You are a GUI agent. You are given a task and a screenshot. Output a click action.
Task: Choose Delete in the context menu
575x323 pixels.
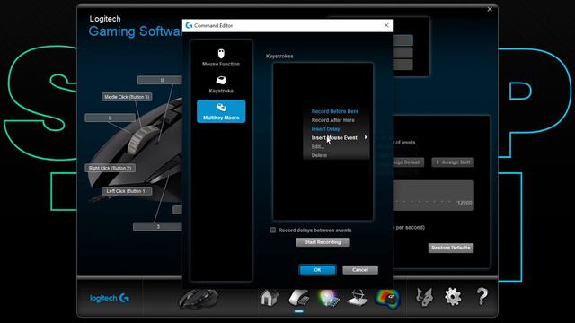(319, 155)
